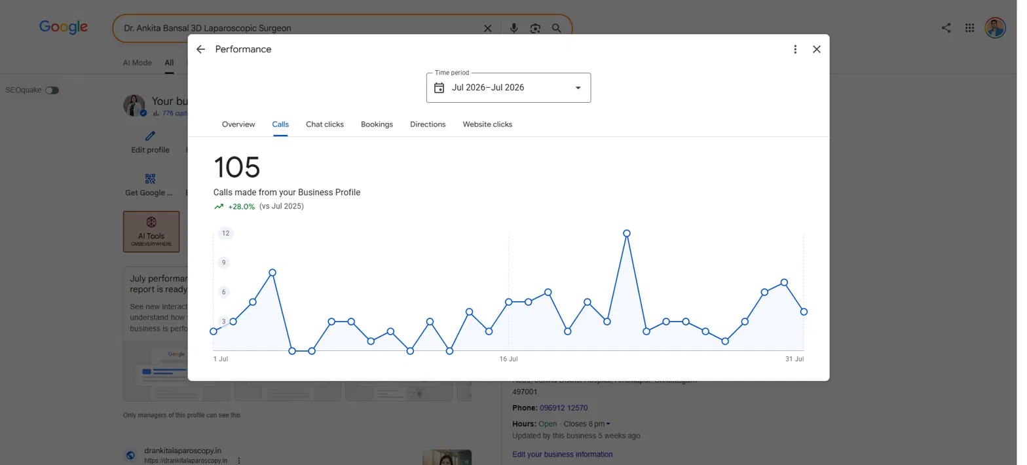Start voice search with the microphone icon
The image size is (1027, 465).
pos(514,28)
